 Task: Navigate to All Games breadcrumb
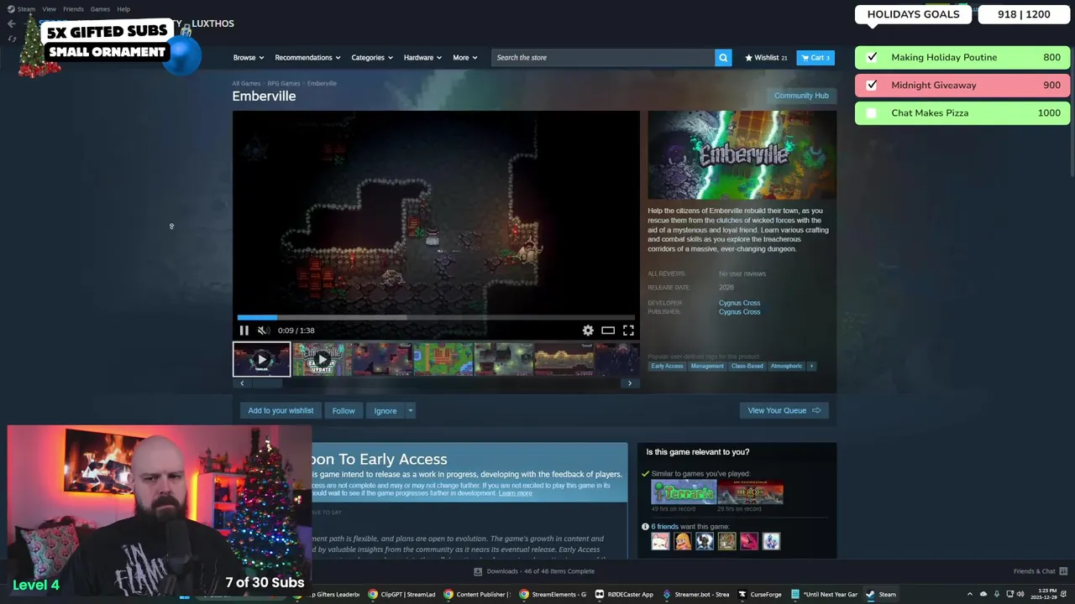click(x=246, y=83)
